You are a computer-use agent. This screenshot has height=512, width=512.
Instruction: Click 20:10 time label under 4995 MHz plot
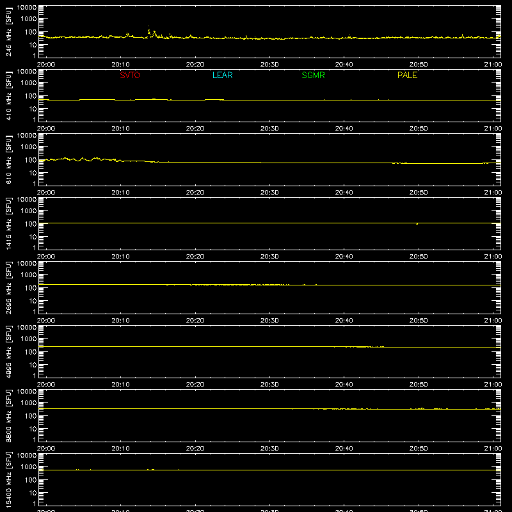point(120,385)
